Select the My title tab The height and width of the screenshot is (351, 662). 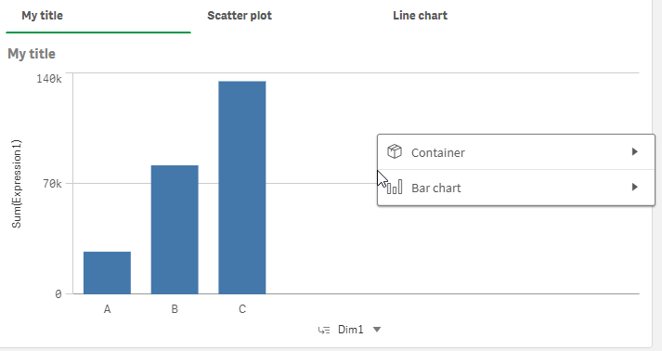[42, 16]
